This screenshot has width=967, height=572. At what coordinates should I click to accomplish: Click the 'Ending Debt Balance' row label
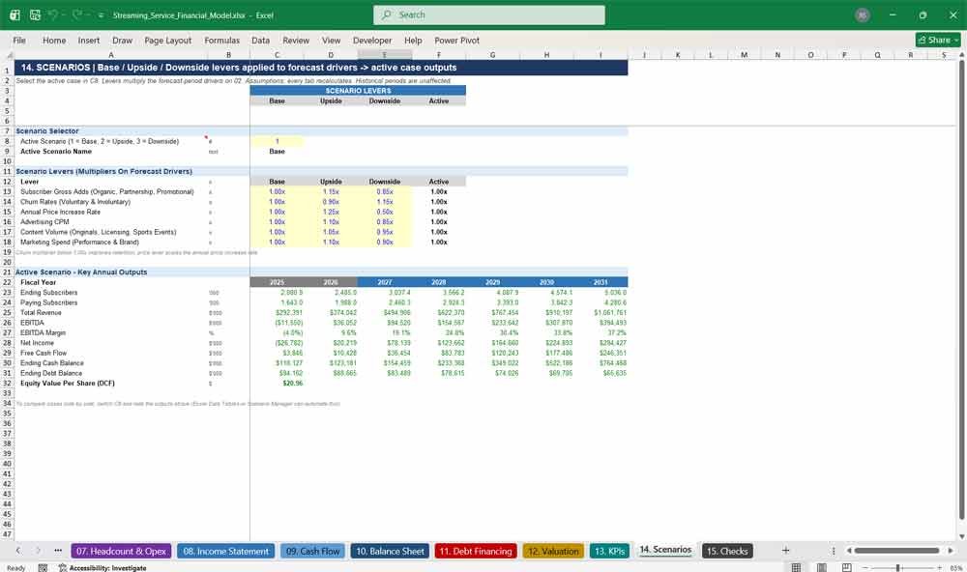51,374
